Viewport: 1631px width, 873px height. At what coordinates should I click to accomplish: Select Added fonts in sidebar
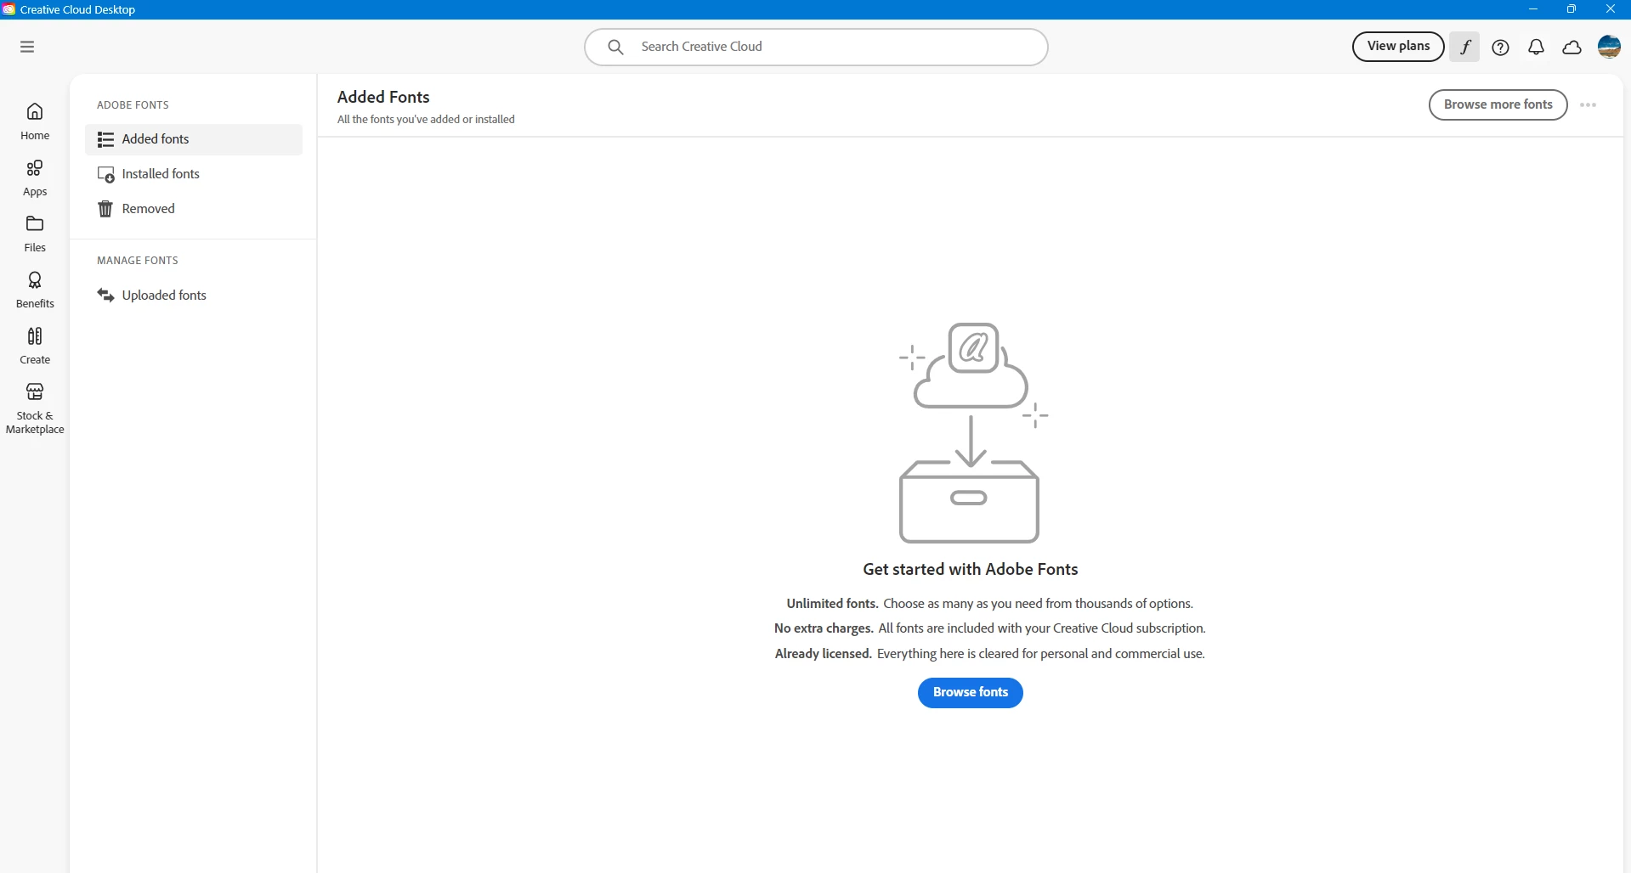(194, 139)
